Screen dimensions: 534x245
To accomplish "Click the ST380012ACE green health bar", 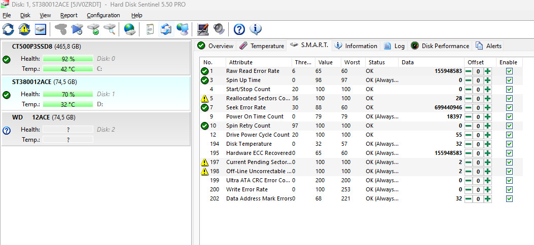I will click(x=68, y=94).
